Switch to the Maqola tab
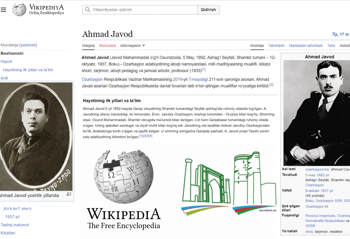 tap(88, 46)
